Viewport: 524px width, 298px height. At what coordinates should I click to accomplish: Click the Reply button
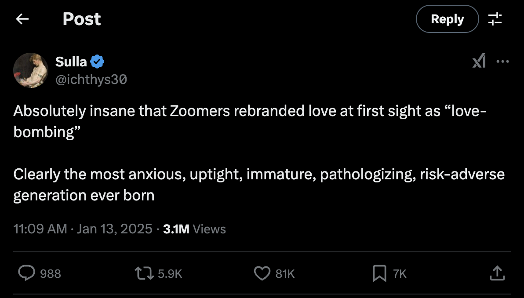tap(447, 19)
